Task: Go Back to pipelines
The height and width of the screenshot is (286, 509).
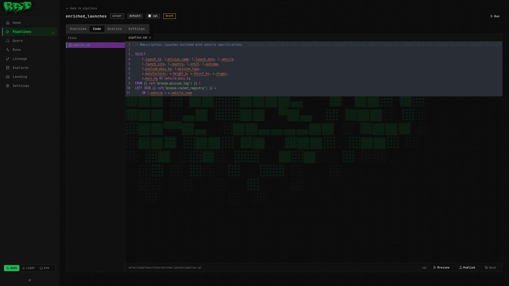Action: pyautogui.click(x=81, y=8)
